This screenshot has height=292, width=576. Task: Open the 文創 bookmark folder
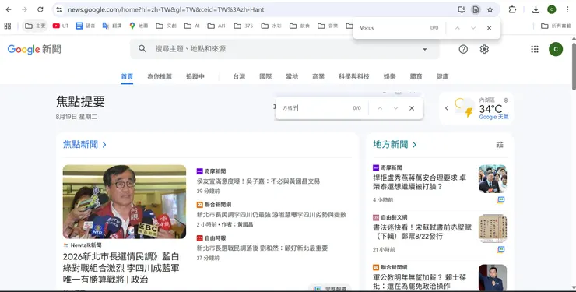pyautogui.click(x=166, y=26)
